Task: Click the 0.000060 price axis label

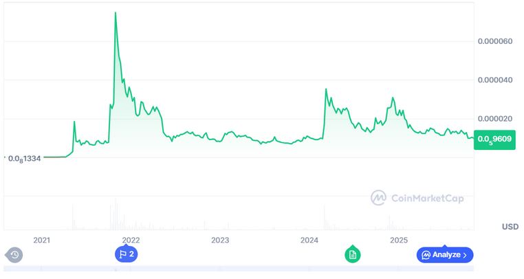Action: [x=495, y=41]
